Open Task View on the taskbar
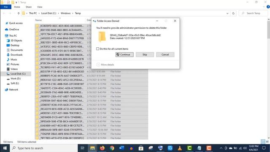Viewport: 270px width, 152px height. point(83,148)
